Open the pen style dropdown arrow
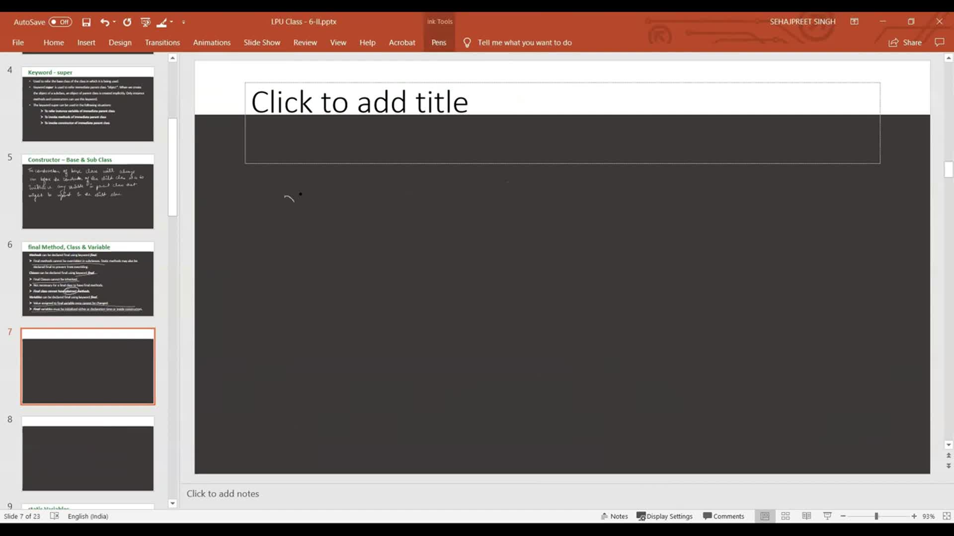954x536 pixels. (171, 22)
